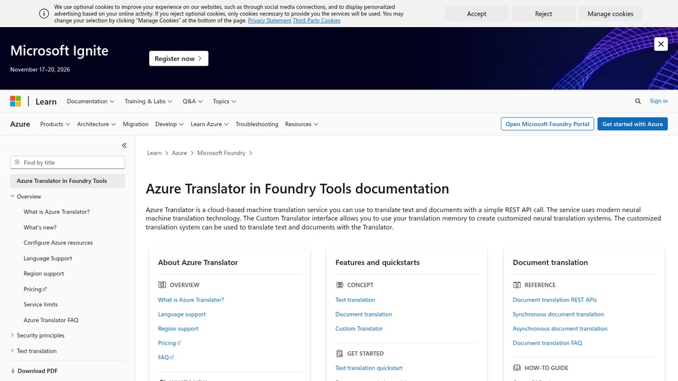The height and width of the screenshot is (381, 678).
Task: Go to the Migration menu item
Action: coord(136,124)
